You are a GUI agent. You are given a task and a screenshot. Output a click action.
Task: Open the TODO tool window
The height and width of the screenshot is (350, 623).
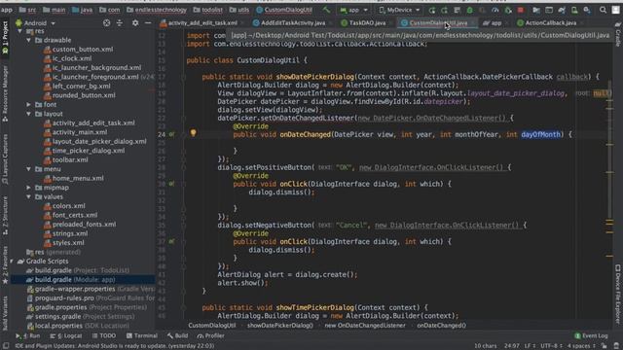point(104,335)
